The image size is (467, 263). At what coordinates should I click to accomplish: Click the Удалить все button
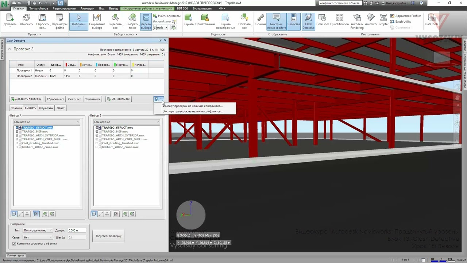tap(93, 99)
